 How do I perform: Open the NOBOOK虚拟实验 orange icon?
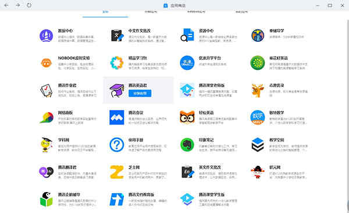[47, 63]
